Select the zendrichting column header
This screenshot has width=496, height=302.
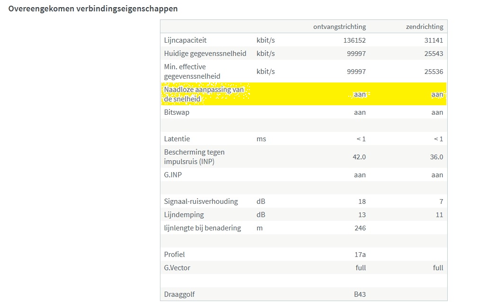click(x=424, y=27)
